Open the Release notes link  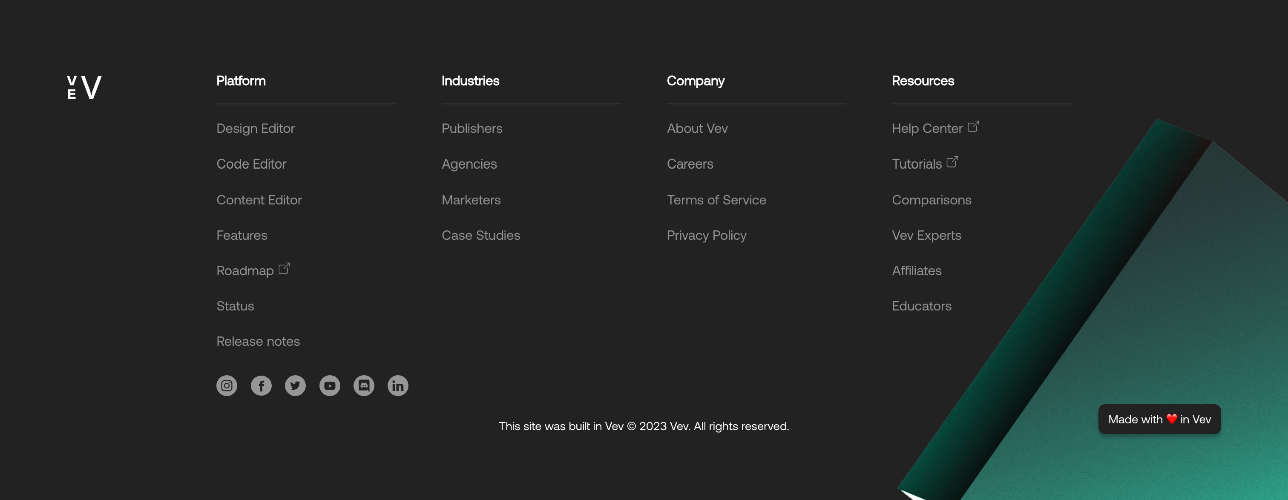pos(258,342)
